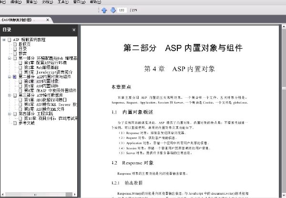Open bookmark 第4章 ASP内置对象

pyautogui.click(x=41, y=82)
